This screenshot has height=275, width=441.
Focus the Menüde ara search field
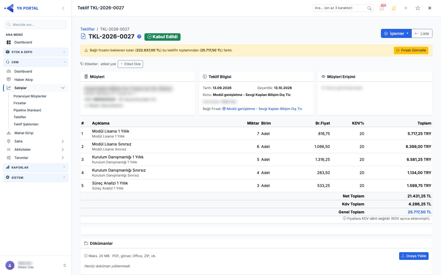click(36, 24)
